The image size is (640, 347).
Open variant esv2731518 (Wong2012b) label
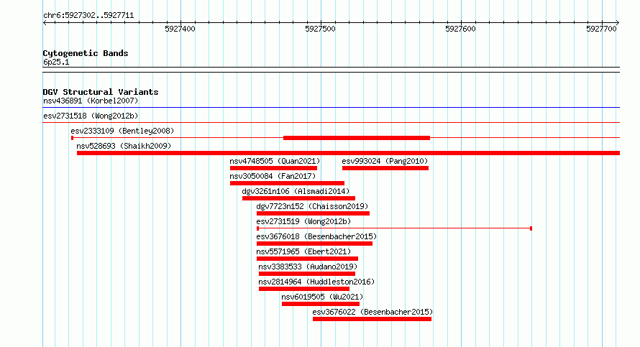[x=91, y=116]
